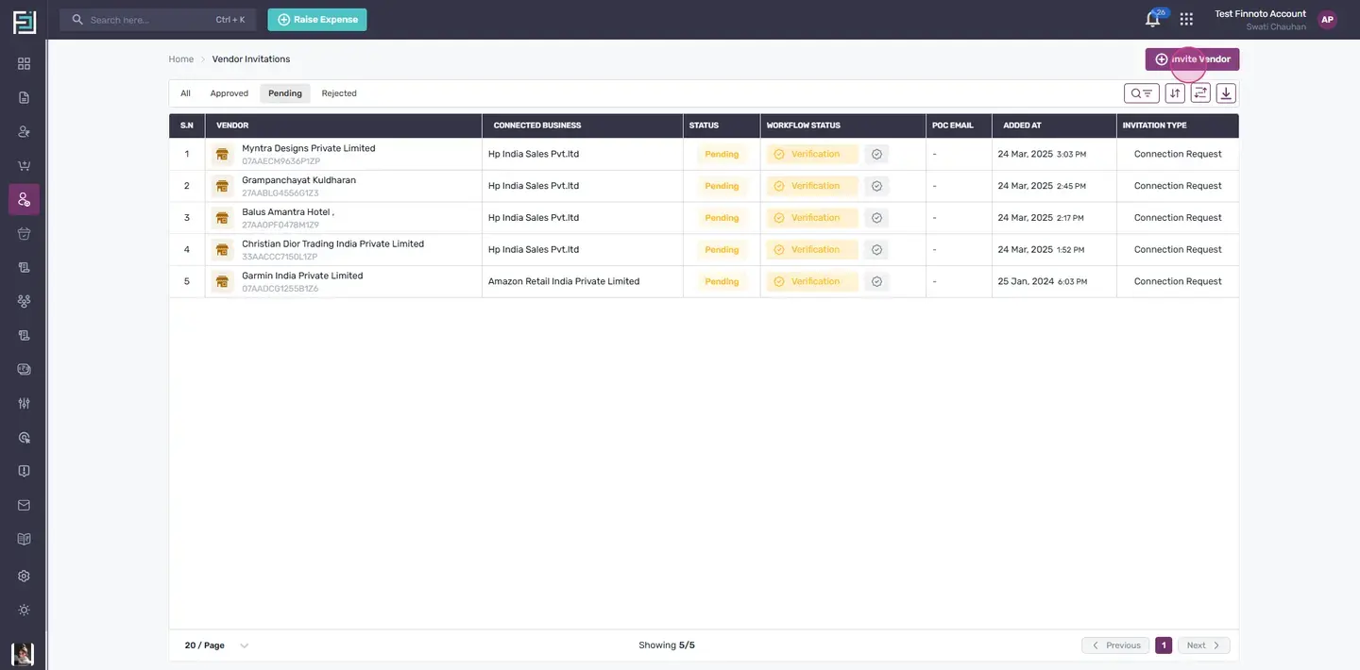Click the Finnoto logo at top left
Viewport: 1360px width, 670px height.
[x=24, y=21]
